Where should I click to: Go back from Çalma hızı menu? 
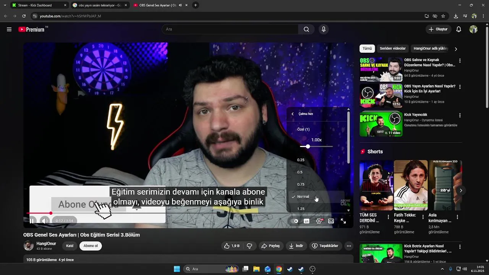tap(293, 114)
